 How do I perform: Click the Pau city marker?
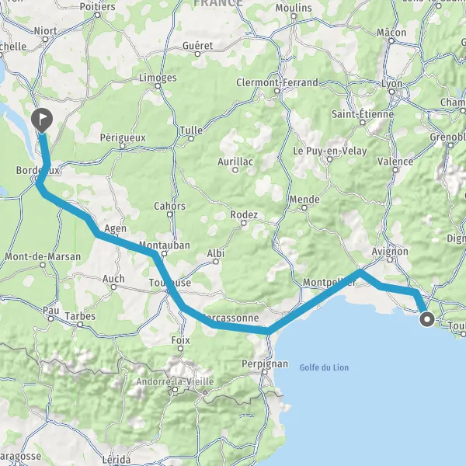[50, 318]
